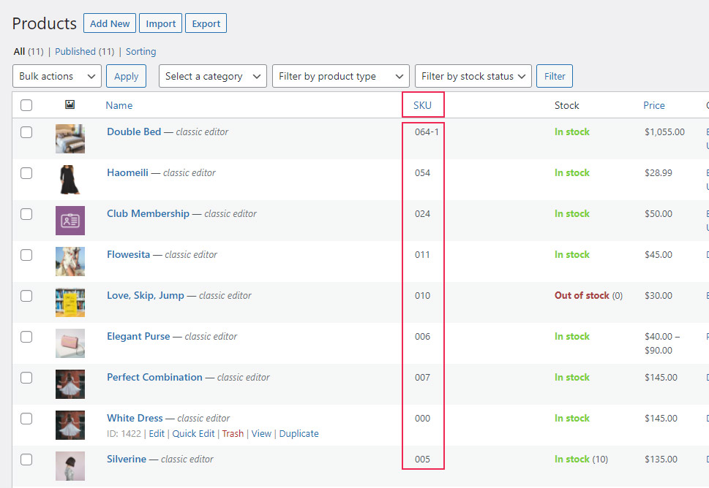Select the Flowesita row checkbox

[26, 255]
